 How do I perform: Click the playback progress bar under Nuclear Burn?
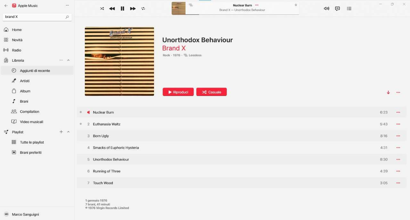[x=242, y=14]
